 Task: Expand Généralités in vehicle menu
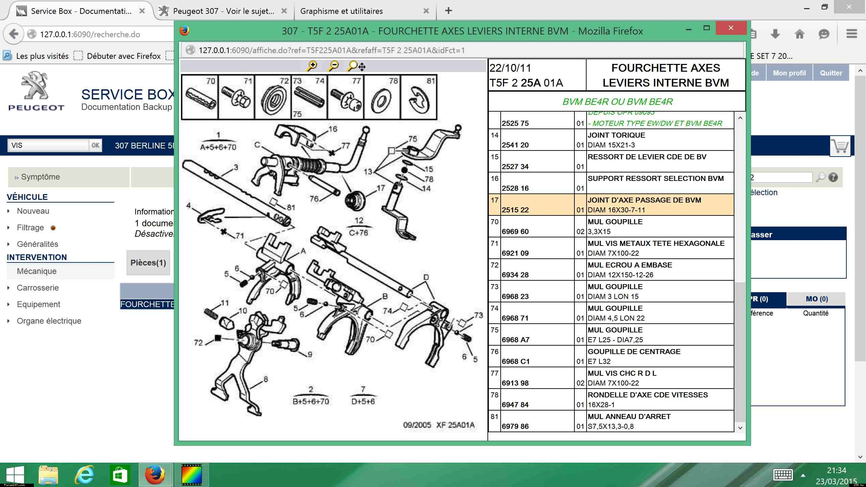coord(38,244)
